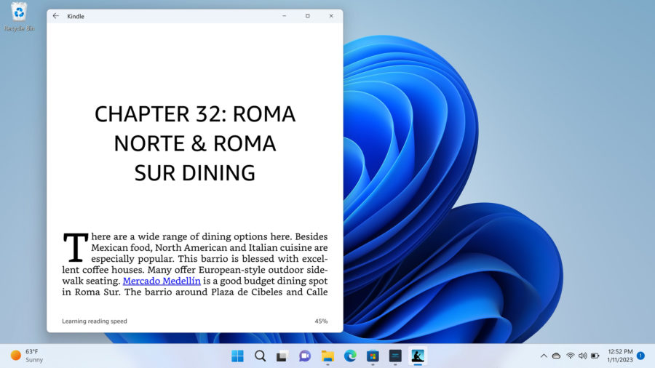This screenshot has width=655, height=368.
Task: Launch the Chat app from the taskbar
Action: 305,356
